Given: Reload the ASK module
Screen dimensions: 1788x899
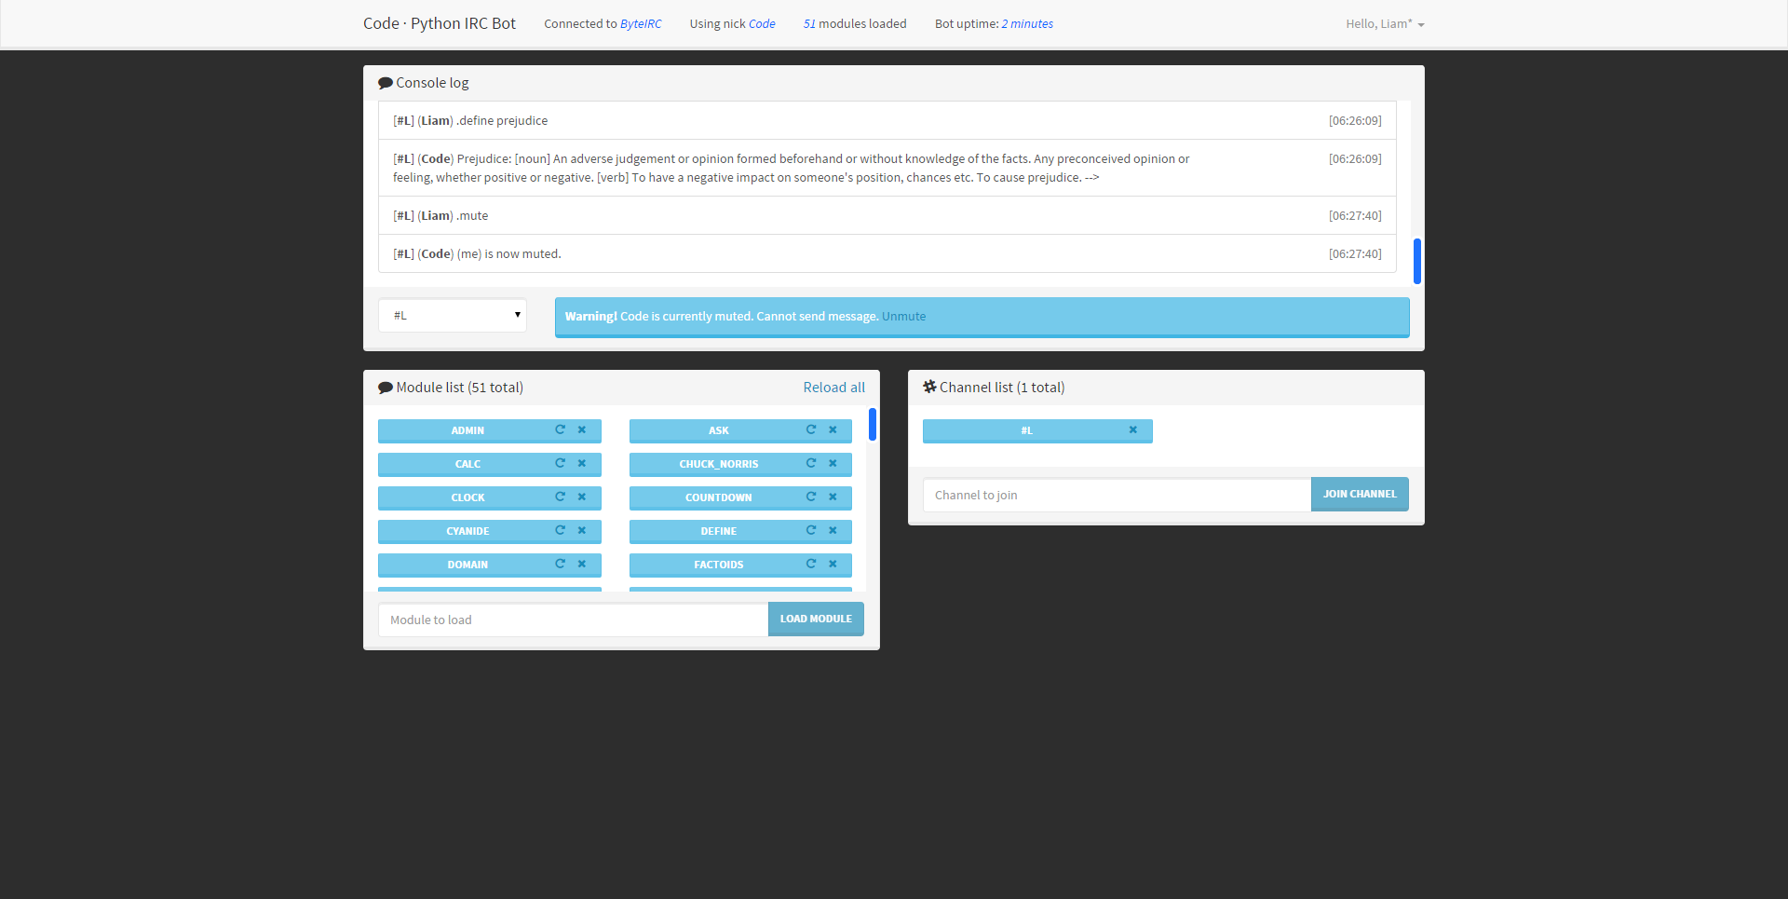Looking at the screenshot, I should coord(811,430).
